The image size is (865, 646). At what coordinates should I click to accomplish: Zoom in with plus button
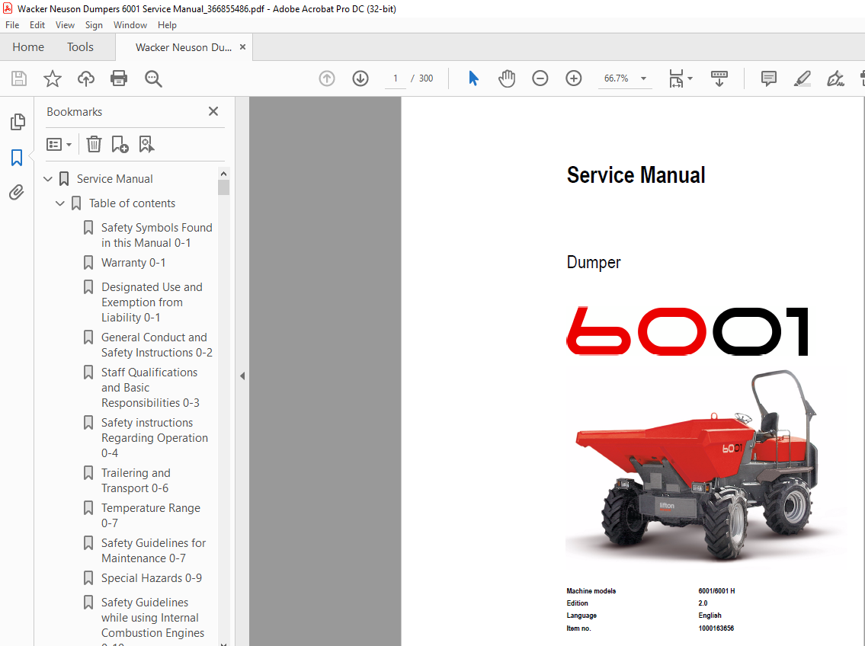(x=574, y=78)
